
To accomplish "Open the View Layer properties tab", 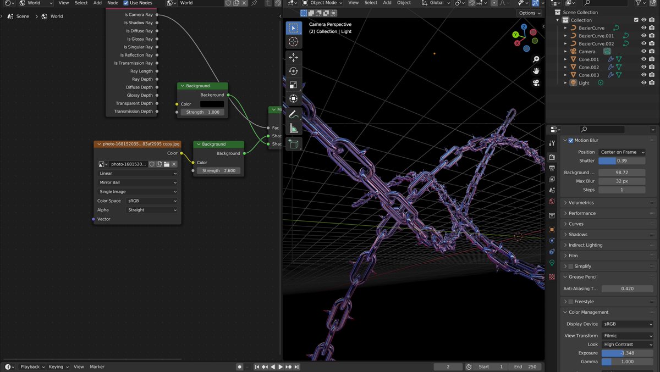I will point(552,179).
